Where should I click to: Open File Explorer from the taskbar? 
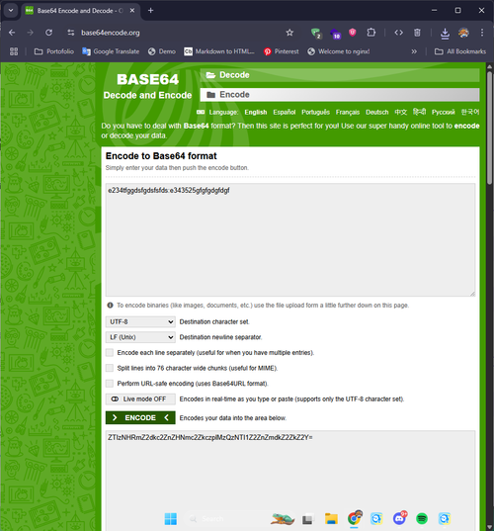coord(331,519)
